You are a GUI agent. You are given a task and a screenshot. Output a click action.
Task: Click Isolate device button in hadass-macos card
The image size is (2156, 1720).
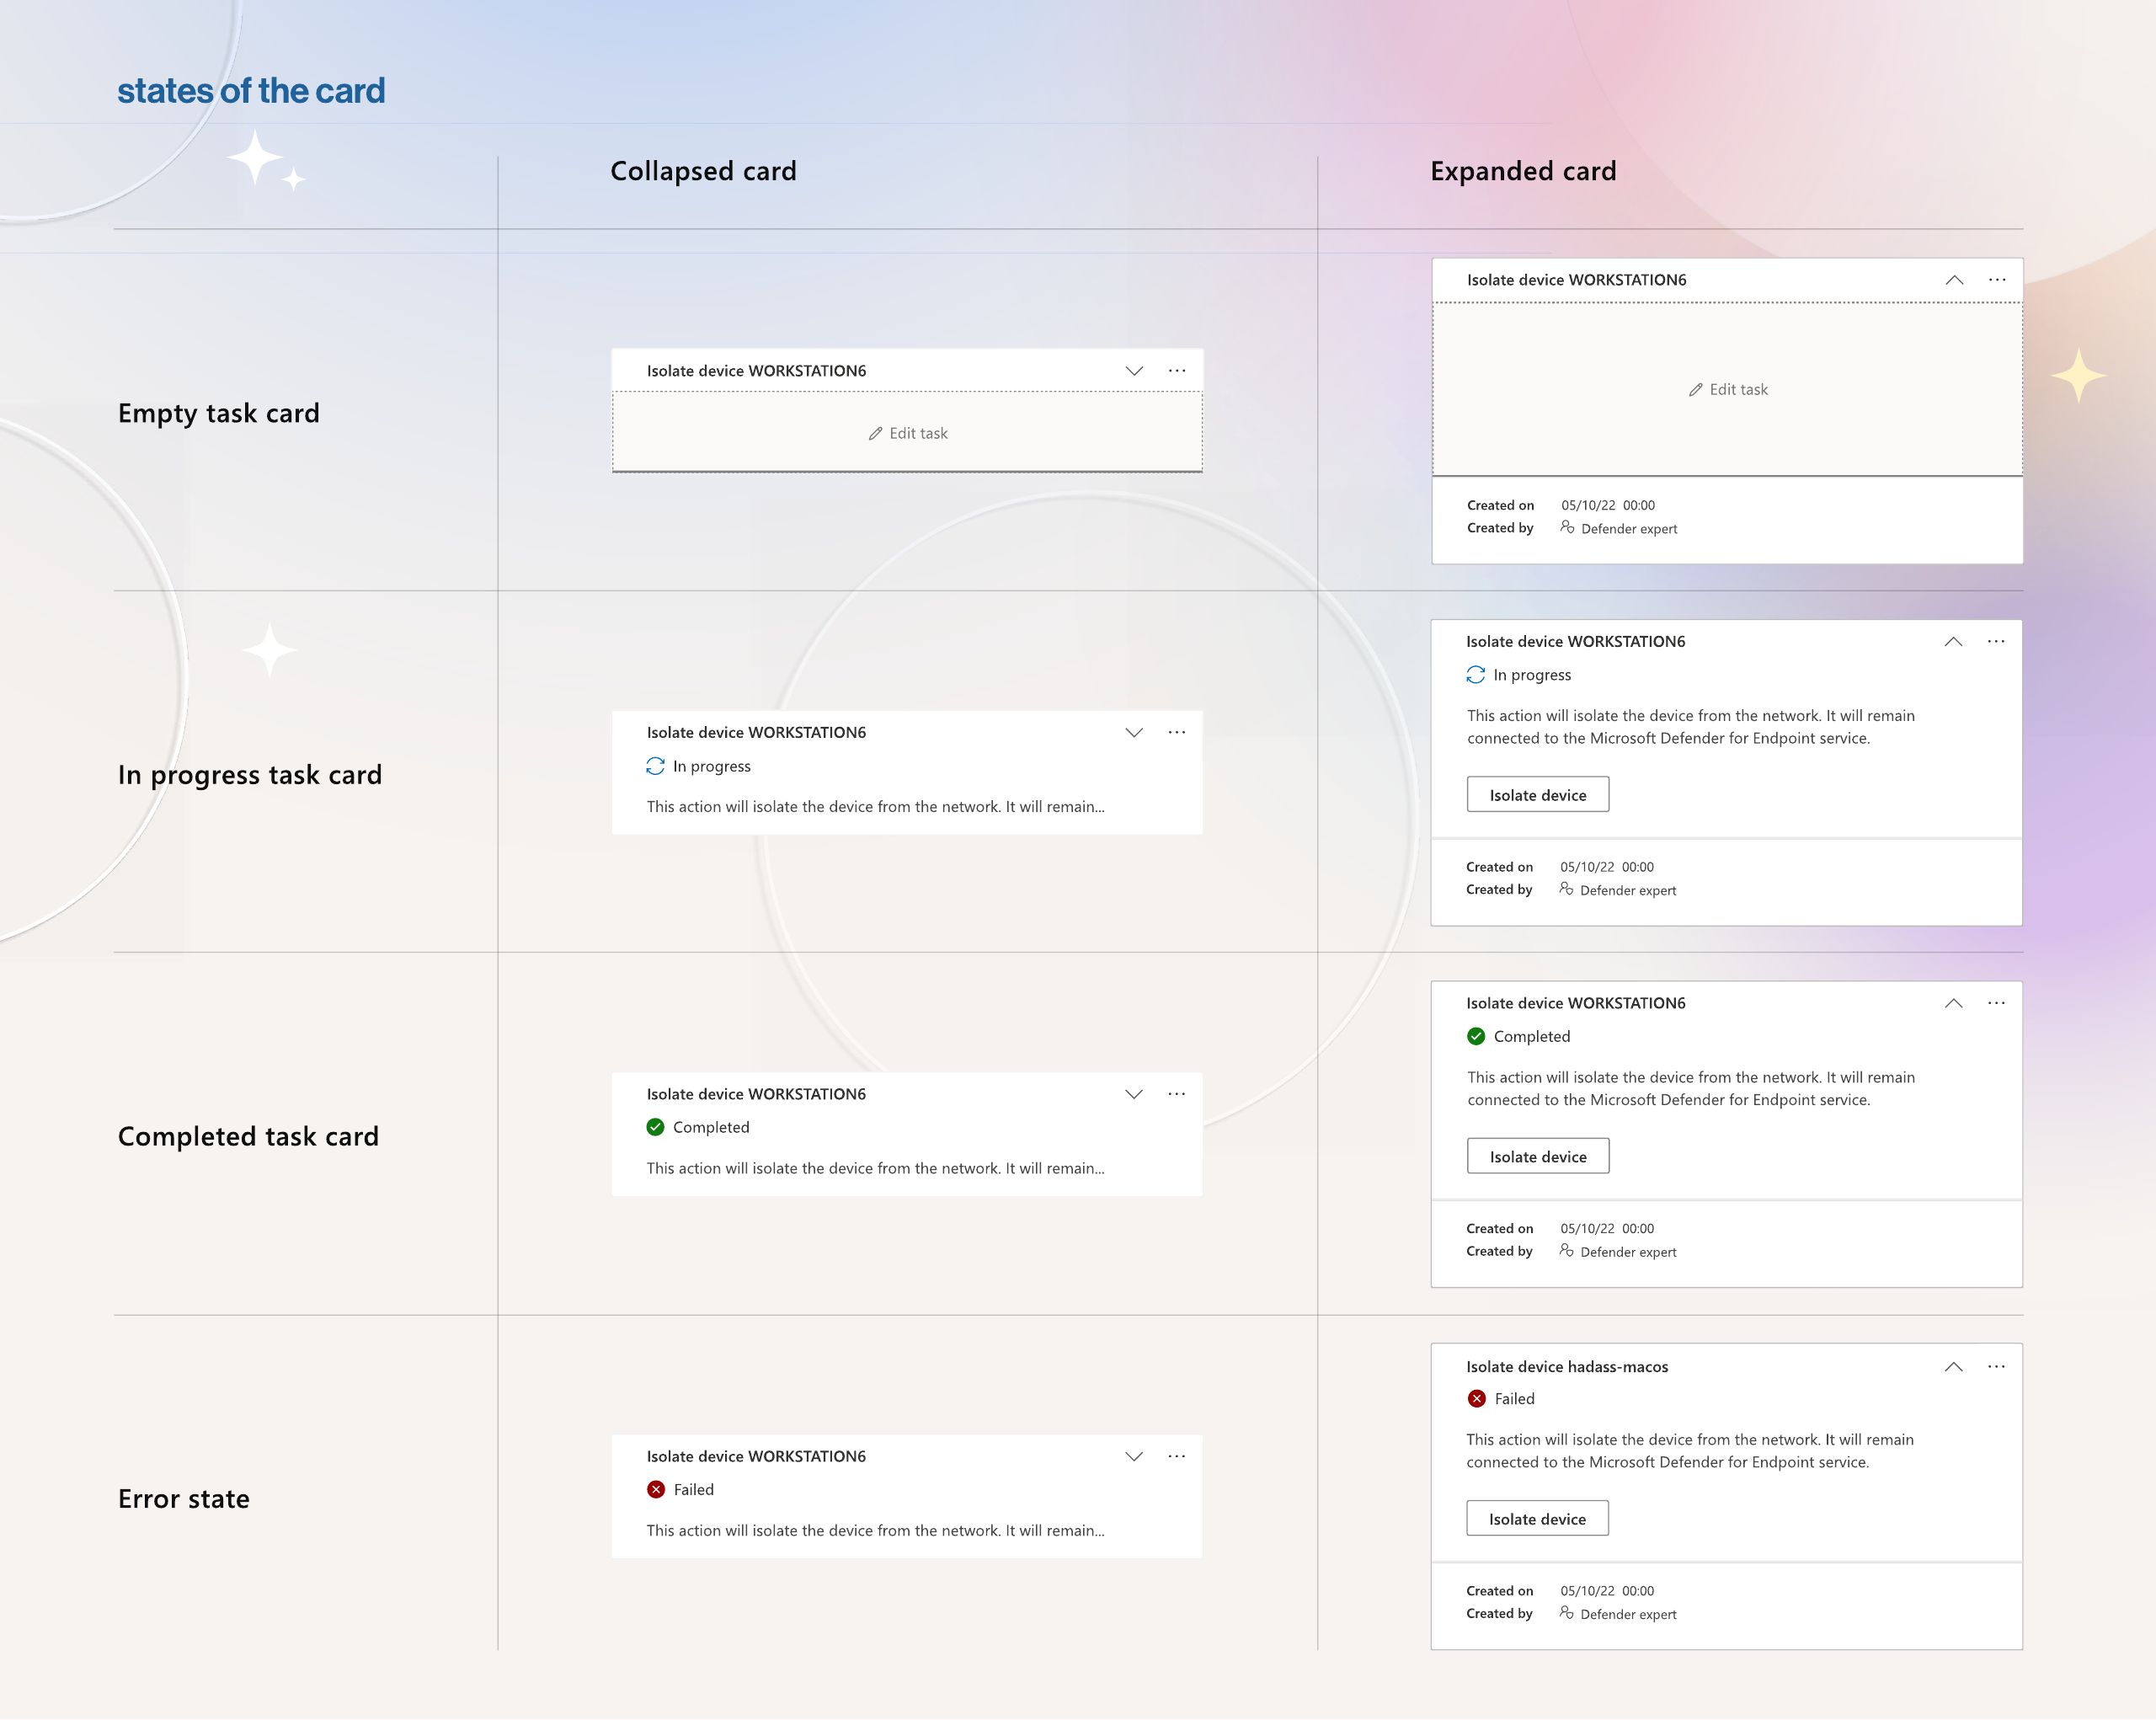pos(1537,1519)
